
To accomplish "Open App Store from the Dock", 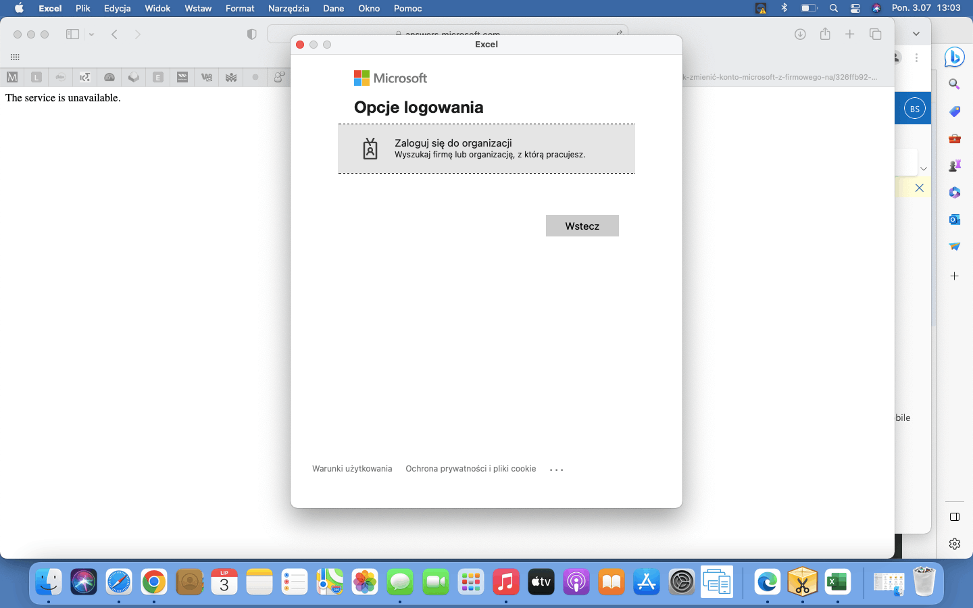I will [x=647, y=582].
